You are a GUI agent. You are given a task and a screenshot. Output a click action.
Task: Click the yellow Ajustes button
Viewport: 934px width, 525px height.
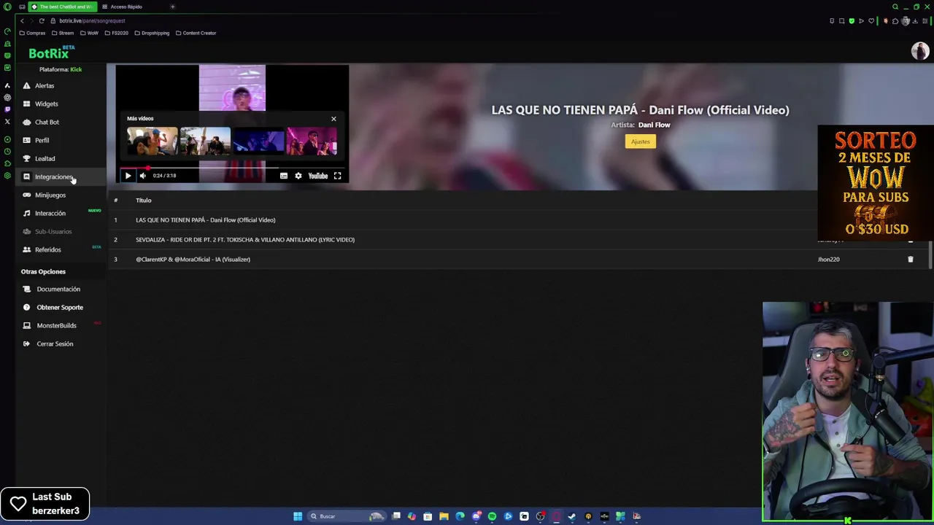click(640, 141)
